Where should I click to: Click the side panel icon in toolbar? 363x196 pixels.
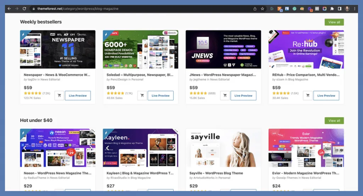point(339,9)
